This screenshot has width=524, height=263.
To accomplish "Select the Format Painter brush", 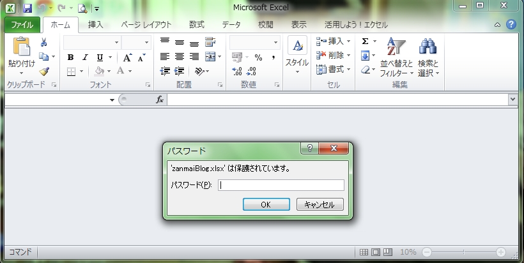I will [x=44, y=71].
